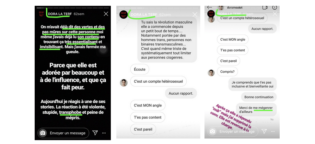Close the second story with X
This screenshot has height=144, width=315.
(195, 15)
